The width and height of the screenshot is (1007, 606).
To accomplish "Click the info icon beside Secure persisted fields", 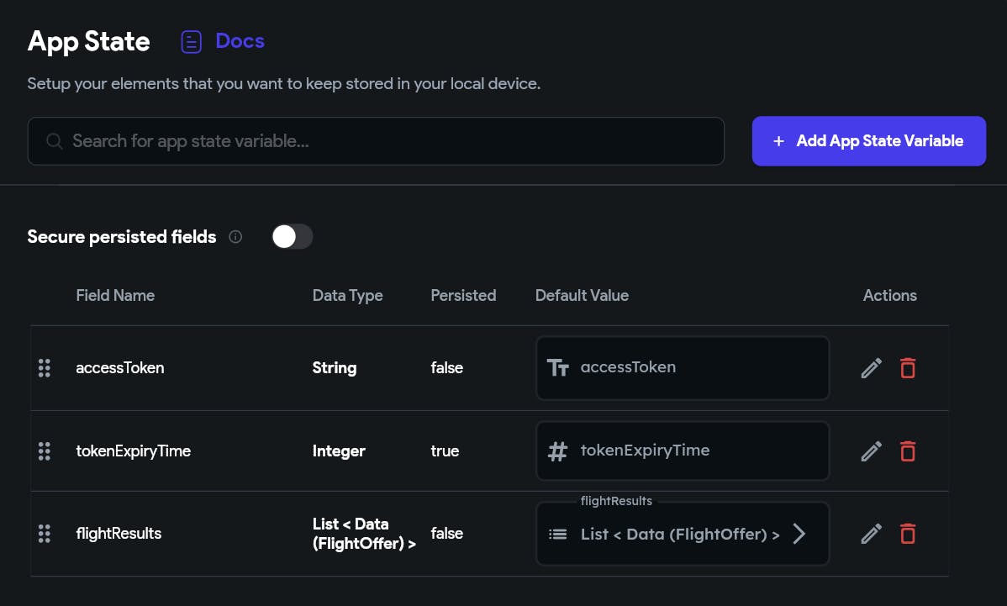I will pyautogui.click(x=235, y=237).
